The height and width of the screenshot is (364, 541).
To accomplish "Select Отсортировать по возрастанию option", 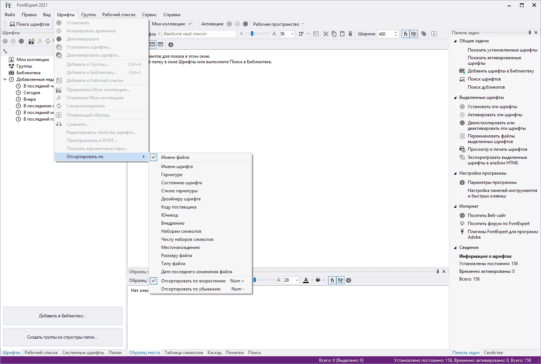I will pyautogui.click(x=201, y=281).
